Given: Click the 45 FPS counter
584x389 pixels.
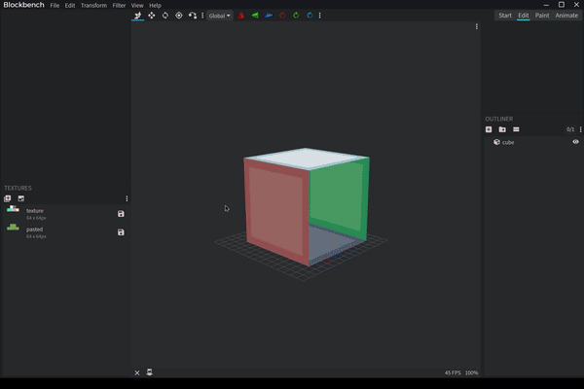Looking at the screenshot, I should point(453,372).
